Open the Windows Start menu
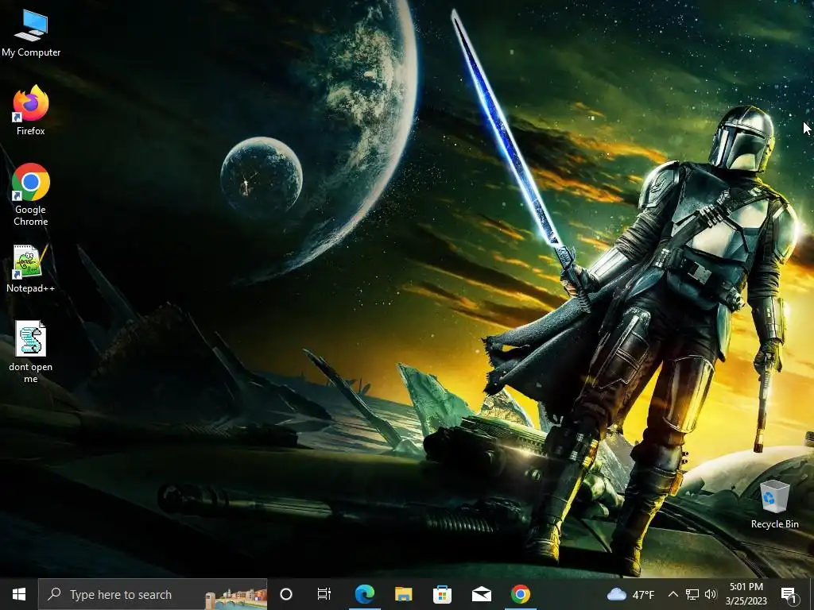814x610 pixels. tap(19, 594)
